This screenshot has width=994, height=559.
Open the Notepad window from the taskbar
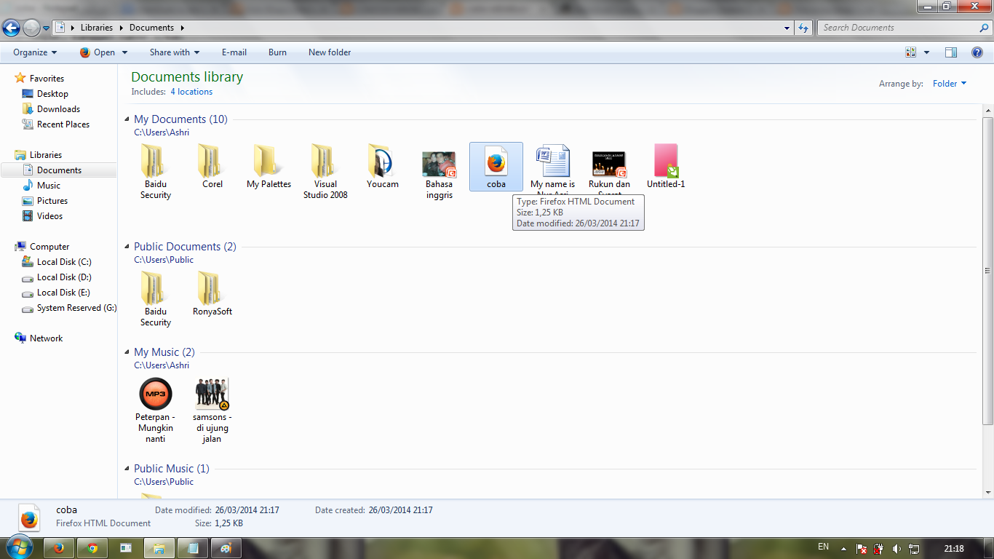[193, 547]
